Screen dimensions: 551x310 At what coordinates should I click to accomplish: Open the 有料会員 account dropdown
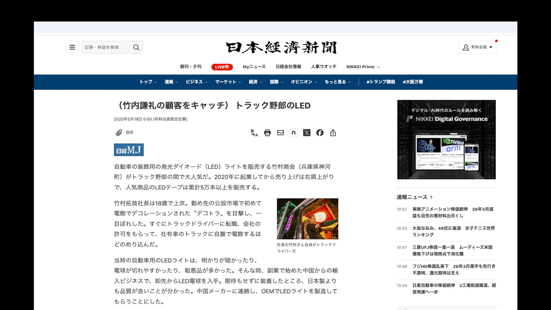[x=477, y=47]
